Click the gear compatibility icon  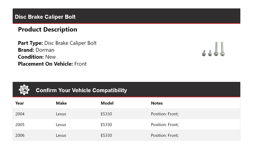pos(24,90)
